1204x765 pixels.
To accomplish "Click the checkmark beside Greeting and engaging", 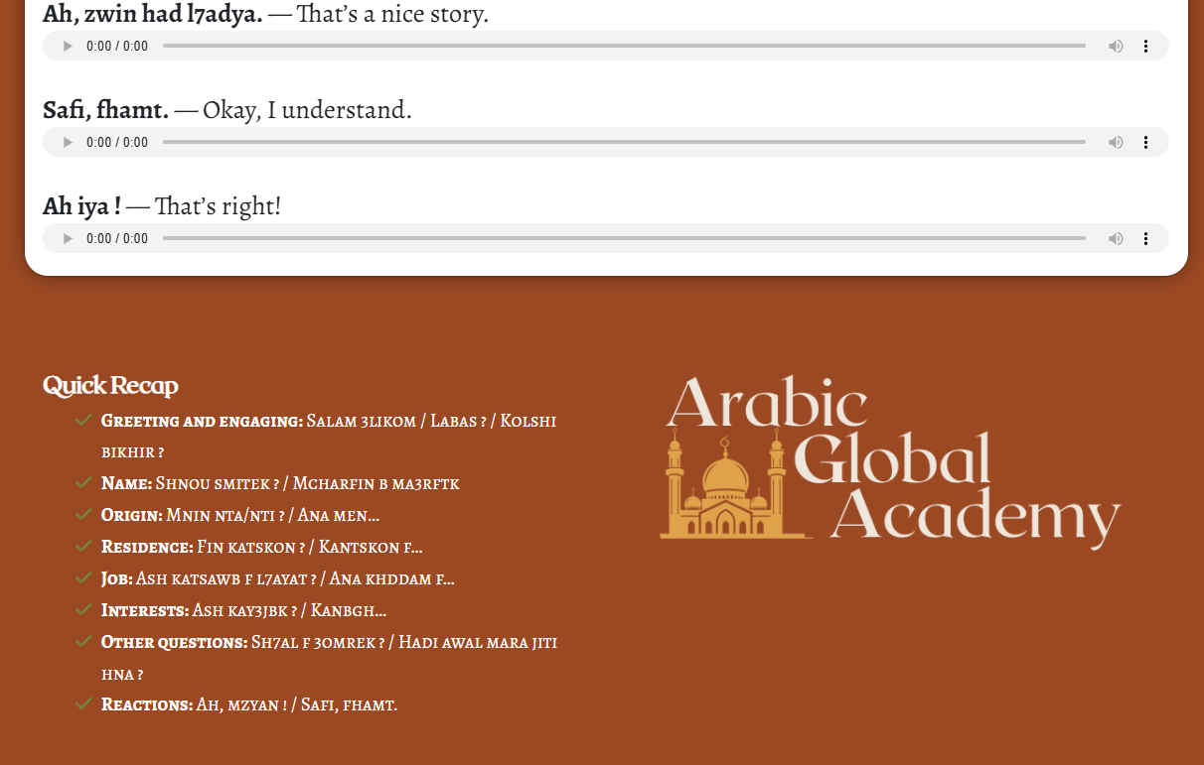I will click(x=83, y=421).
